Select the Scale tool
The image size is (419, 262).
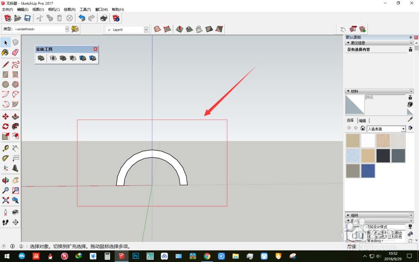tap(5, 136)
